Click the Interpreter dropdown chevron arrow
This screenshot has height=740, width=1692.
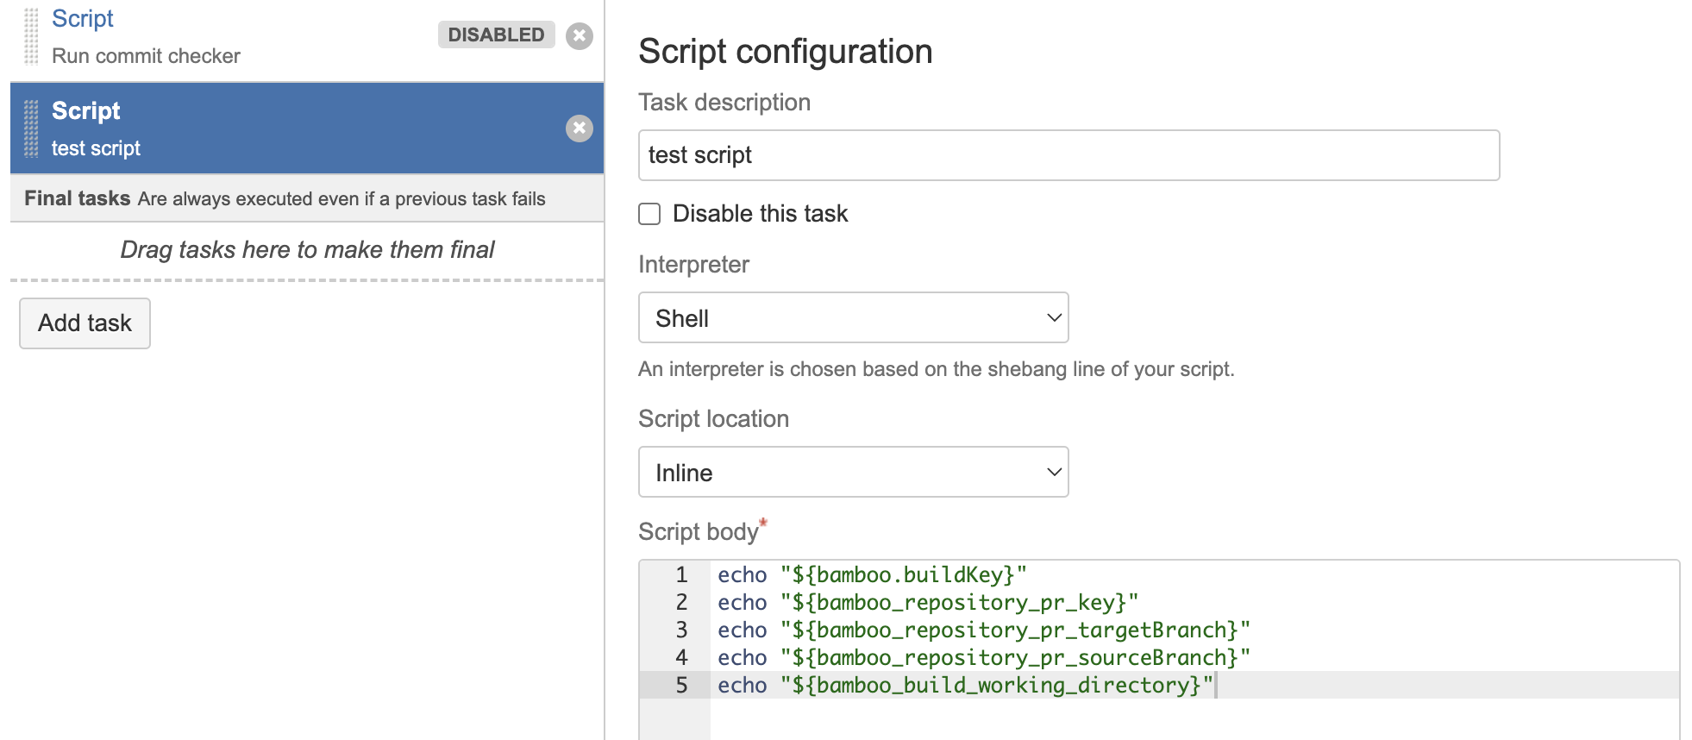tap(1053, 317)
